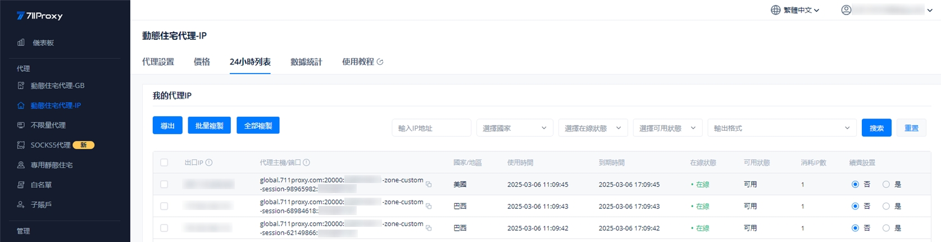Tick the select-all checkbox in table header
This screenshot has width=941, height=242.
164,163
